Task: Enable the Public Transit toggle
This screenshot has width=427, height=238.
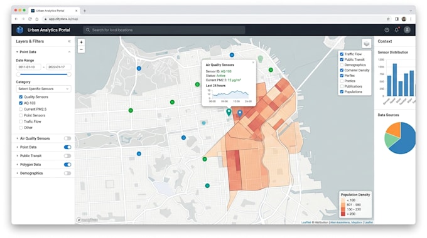Action: coord(67,156)
